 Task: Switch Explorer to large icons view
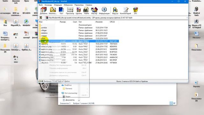(x=174, y=103)
